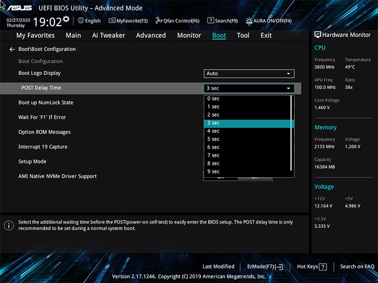
Task: Choose 7 sec in the list
Action: (x=248, y=156)
